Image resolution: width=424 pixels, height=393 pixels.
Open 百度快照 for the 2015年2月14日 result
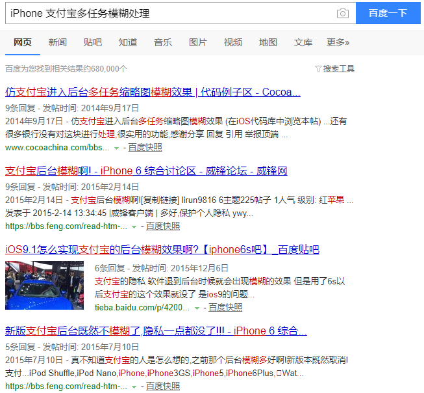tap(163, 226)
